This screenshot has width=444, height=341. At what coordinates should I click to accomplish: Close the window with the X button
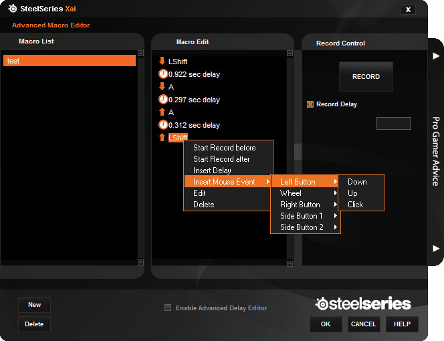coord(408,9)
